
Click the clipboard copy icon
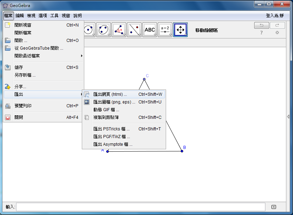point(87,117)
